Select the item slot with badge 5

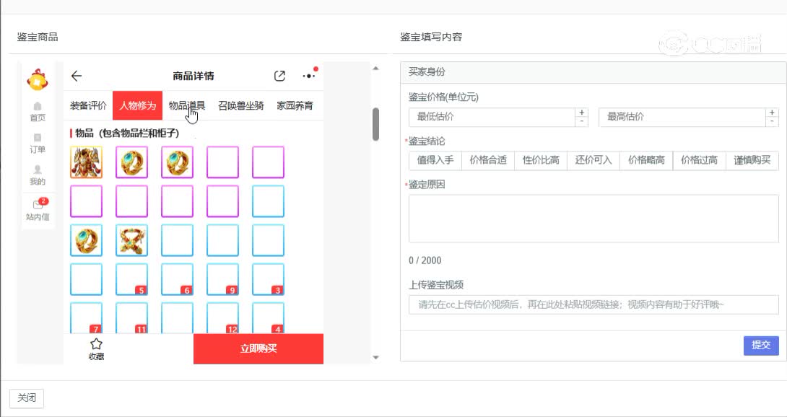(x=131, y=279)
